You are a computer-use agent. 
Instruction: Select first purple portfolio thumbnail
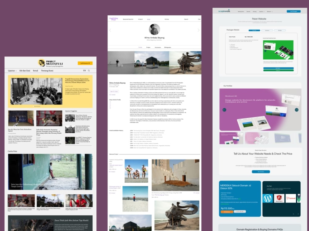(231, 138)
